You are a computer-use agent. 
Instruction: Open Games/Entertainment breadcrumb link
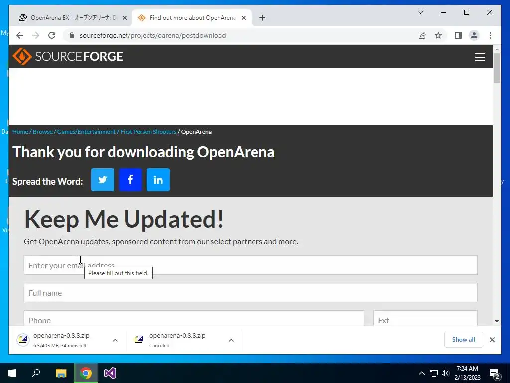tap(86, 132)
